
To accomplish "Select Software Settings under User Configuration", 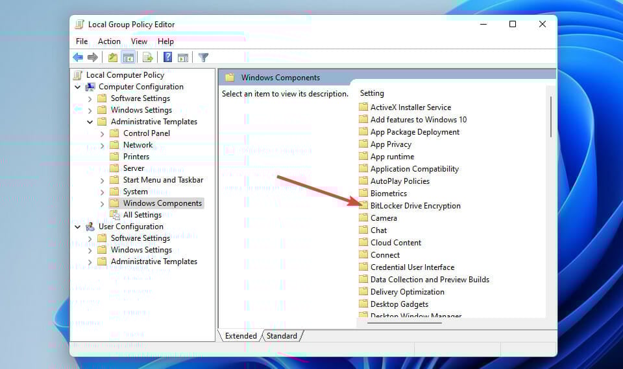I will pyautogui.click(x=140, y=238).
